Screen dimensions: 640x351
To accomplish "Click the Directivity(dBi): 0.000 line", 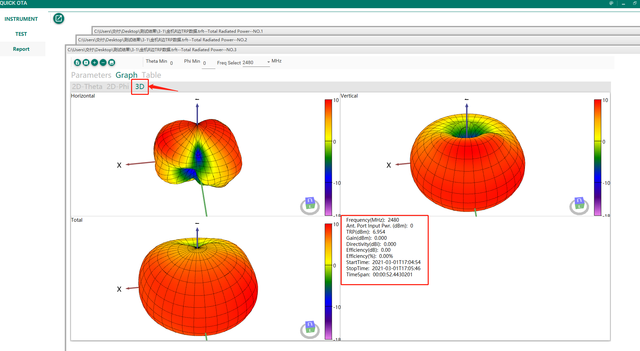I will [371, 244].
